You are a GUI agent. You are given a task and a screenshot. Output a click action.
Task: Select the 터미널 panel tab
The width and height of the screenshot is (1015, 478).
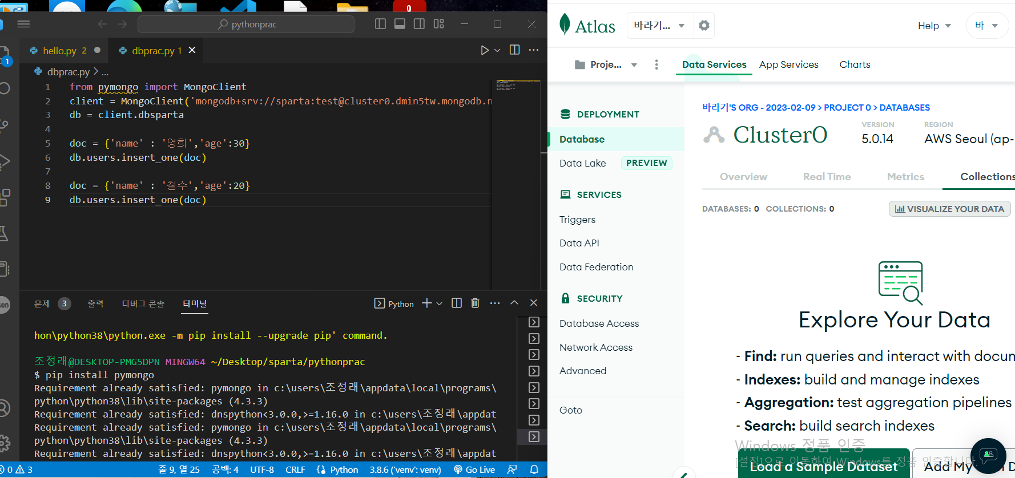195,303
